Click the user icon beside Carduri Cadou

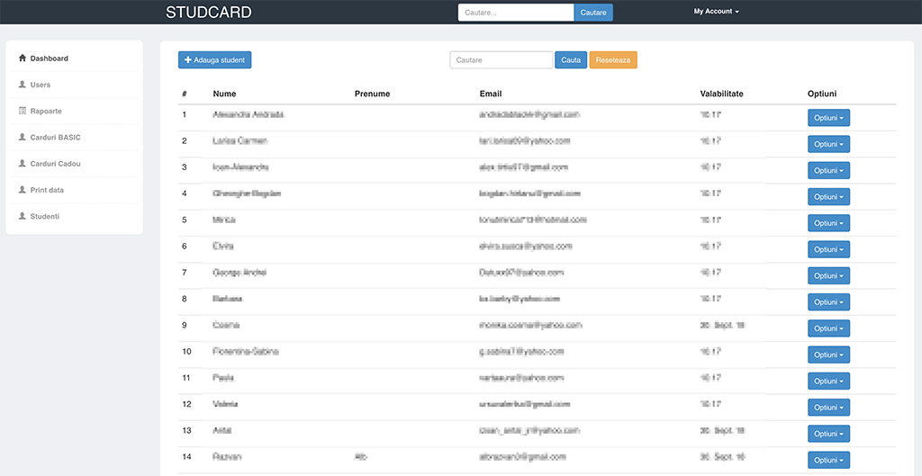coord(23,164)
